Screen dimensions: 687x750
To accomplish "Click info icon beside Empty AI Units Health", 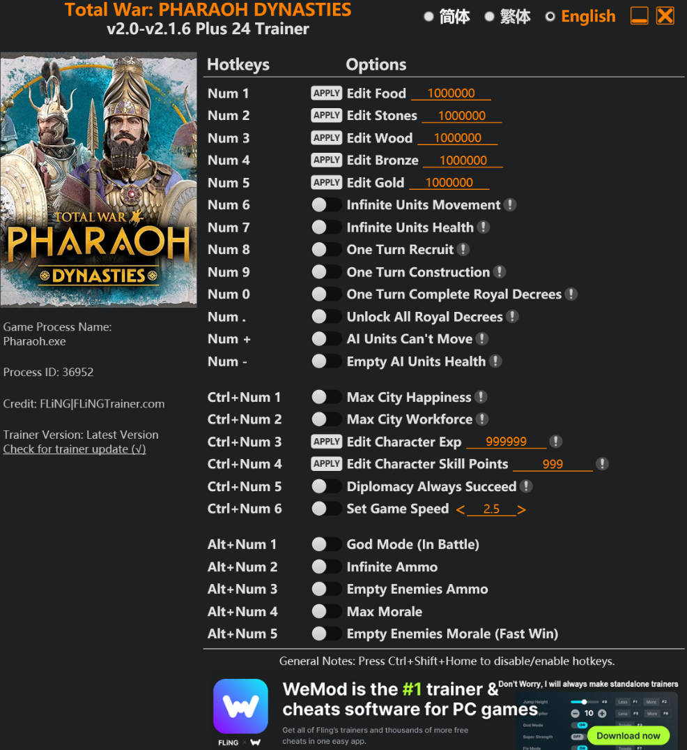I will tap(495, 361).
